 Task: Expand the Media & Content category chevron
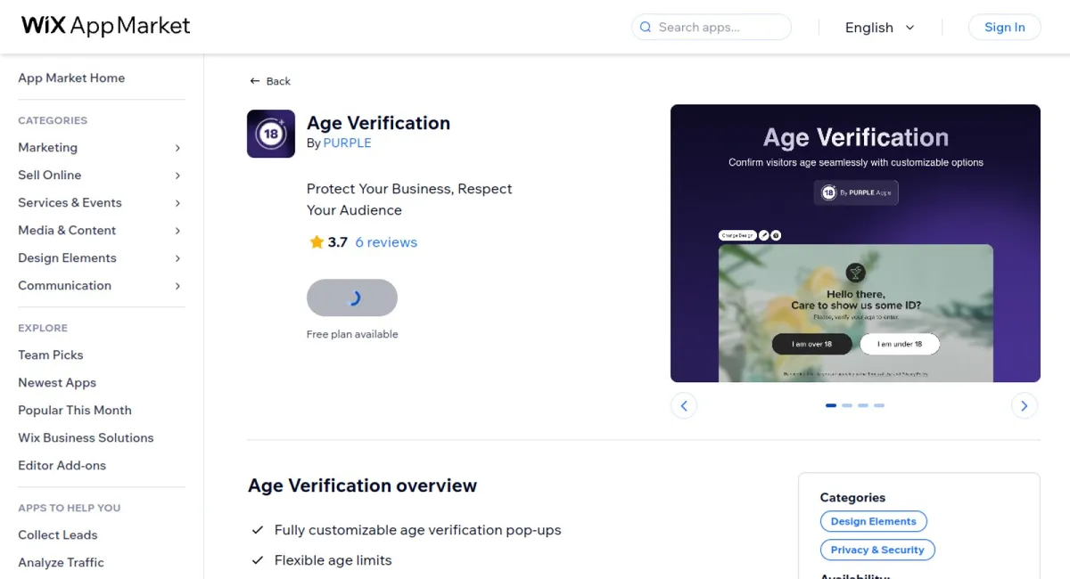176,231
